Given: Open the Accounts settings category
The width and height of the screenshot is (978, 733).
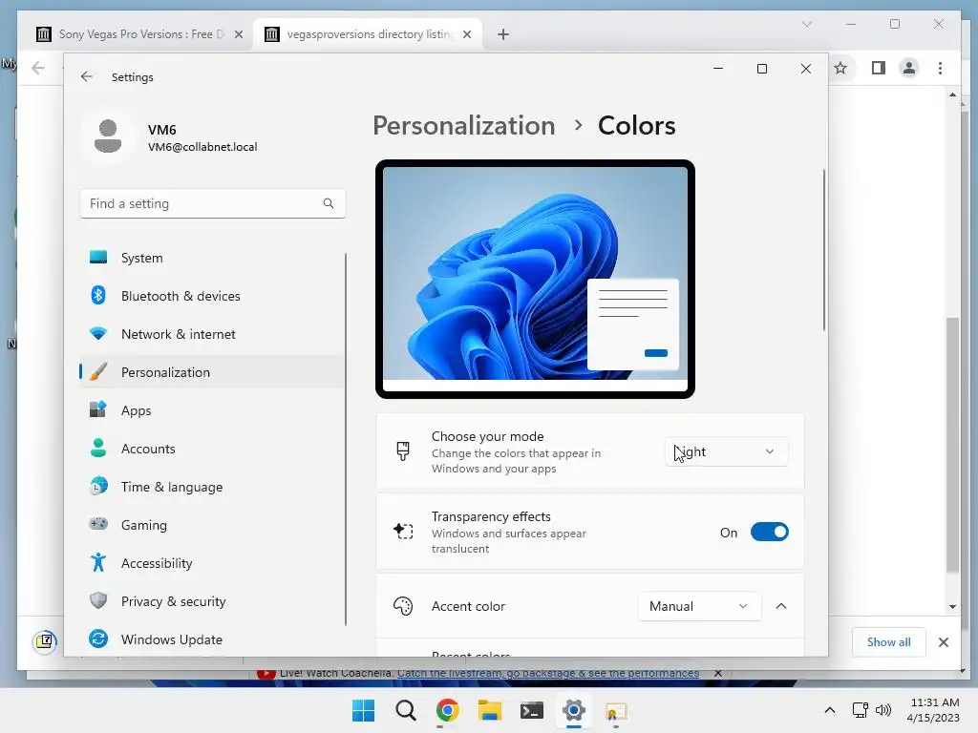Looking at the screenshot, I should [212, 449].
